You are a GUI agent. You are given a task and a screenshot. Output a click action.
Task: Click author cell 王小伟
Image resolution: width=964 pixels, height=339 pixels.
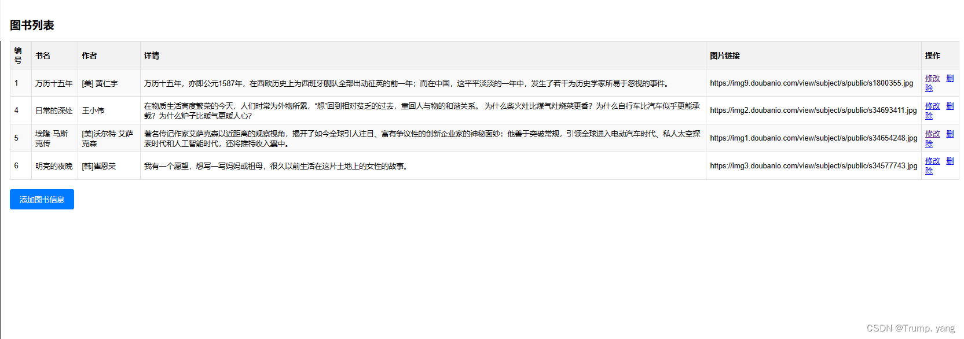click(x=109, y=110)
